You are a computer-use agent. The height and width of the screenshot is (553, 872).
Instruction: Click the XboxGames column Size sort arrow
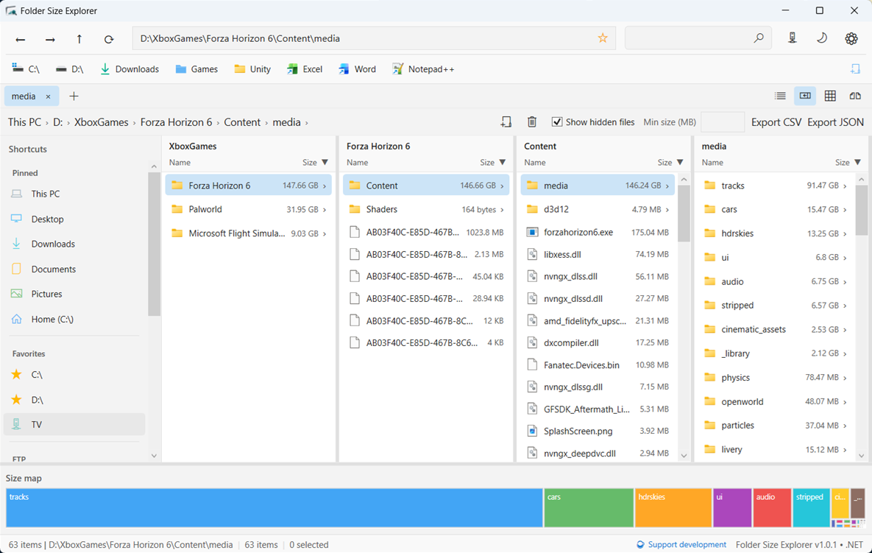[x=325, y=163]
